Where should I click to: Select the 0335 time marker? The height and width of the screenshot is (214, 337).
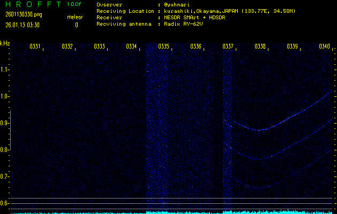point(163,47)
